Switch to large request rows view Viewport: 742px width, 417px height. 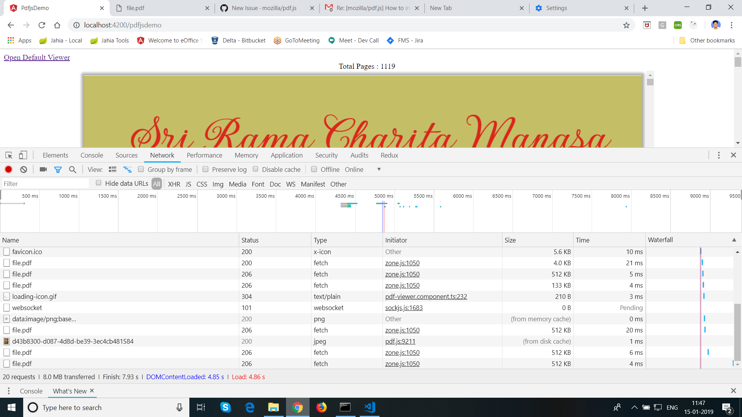point(112,170)
